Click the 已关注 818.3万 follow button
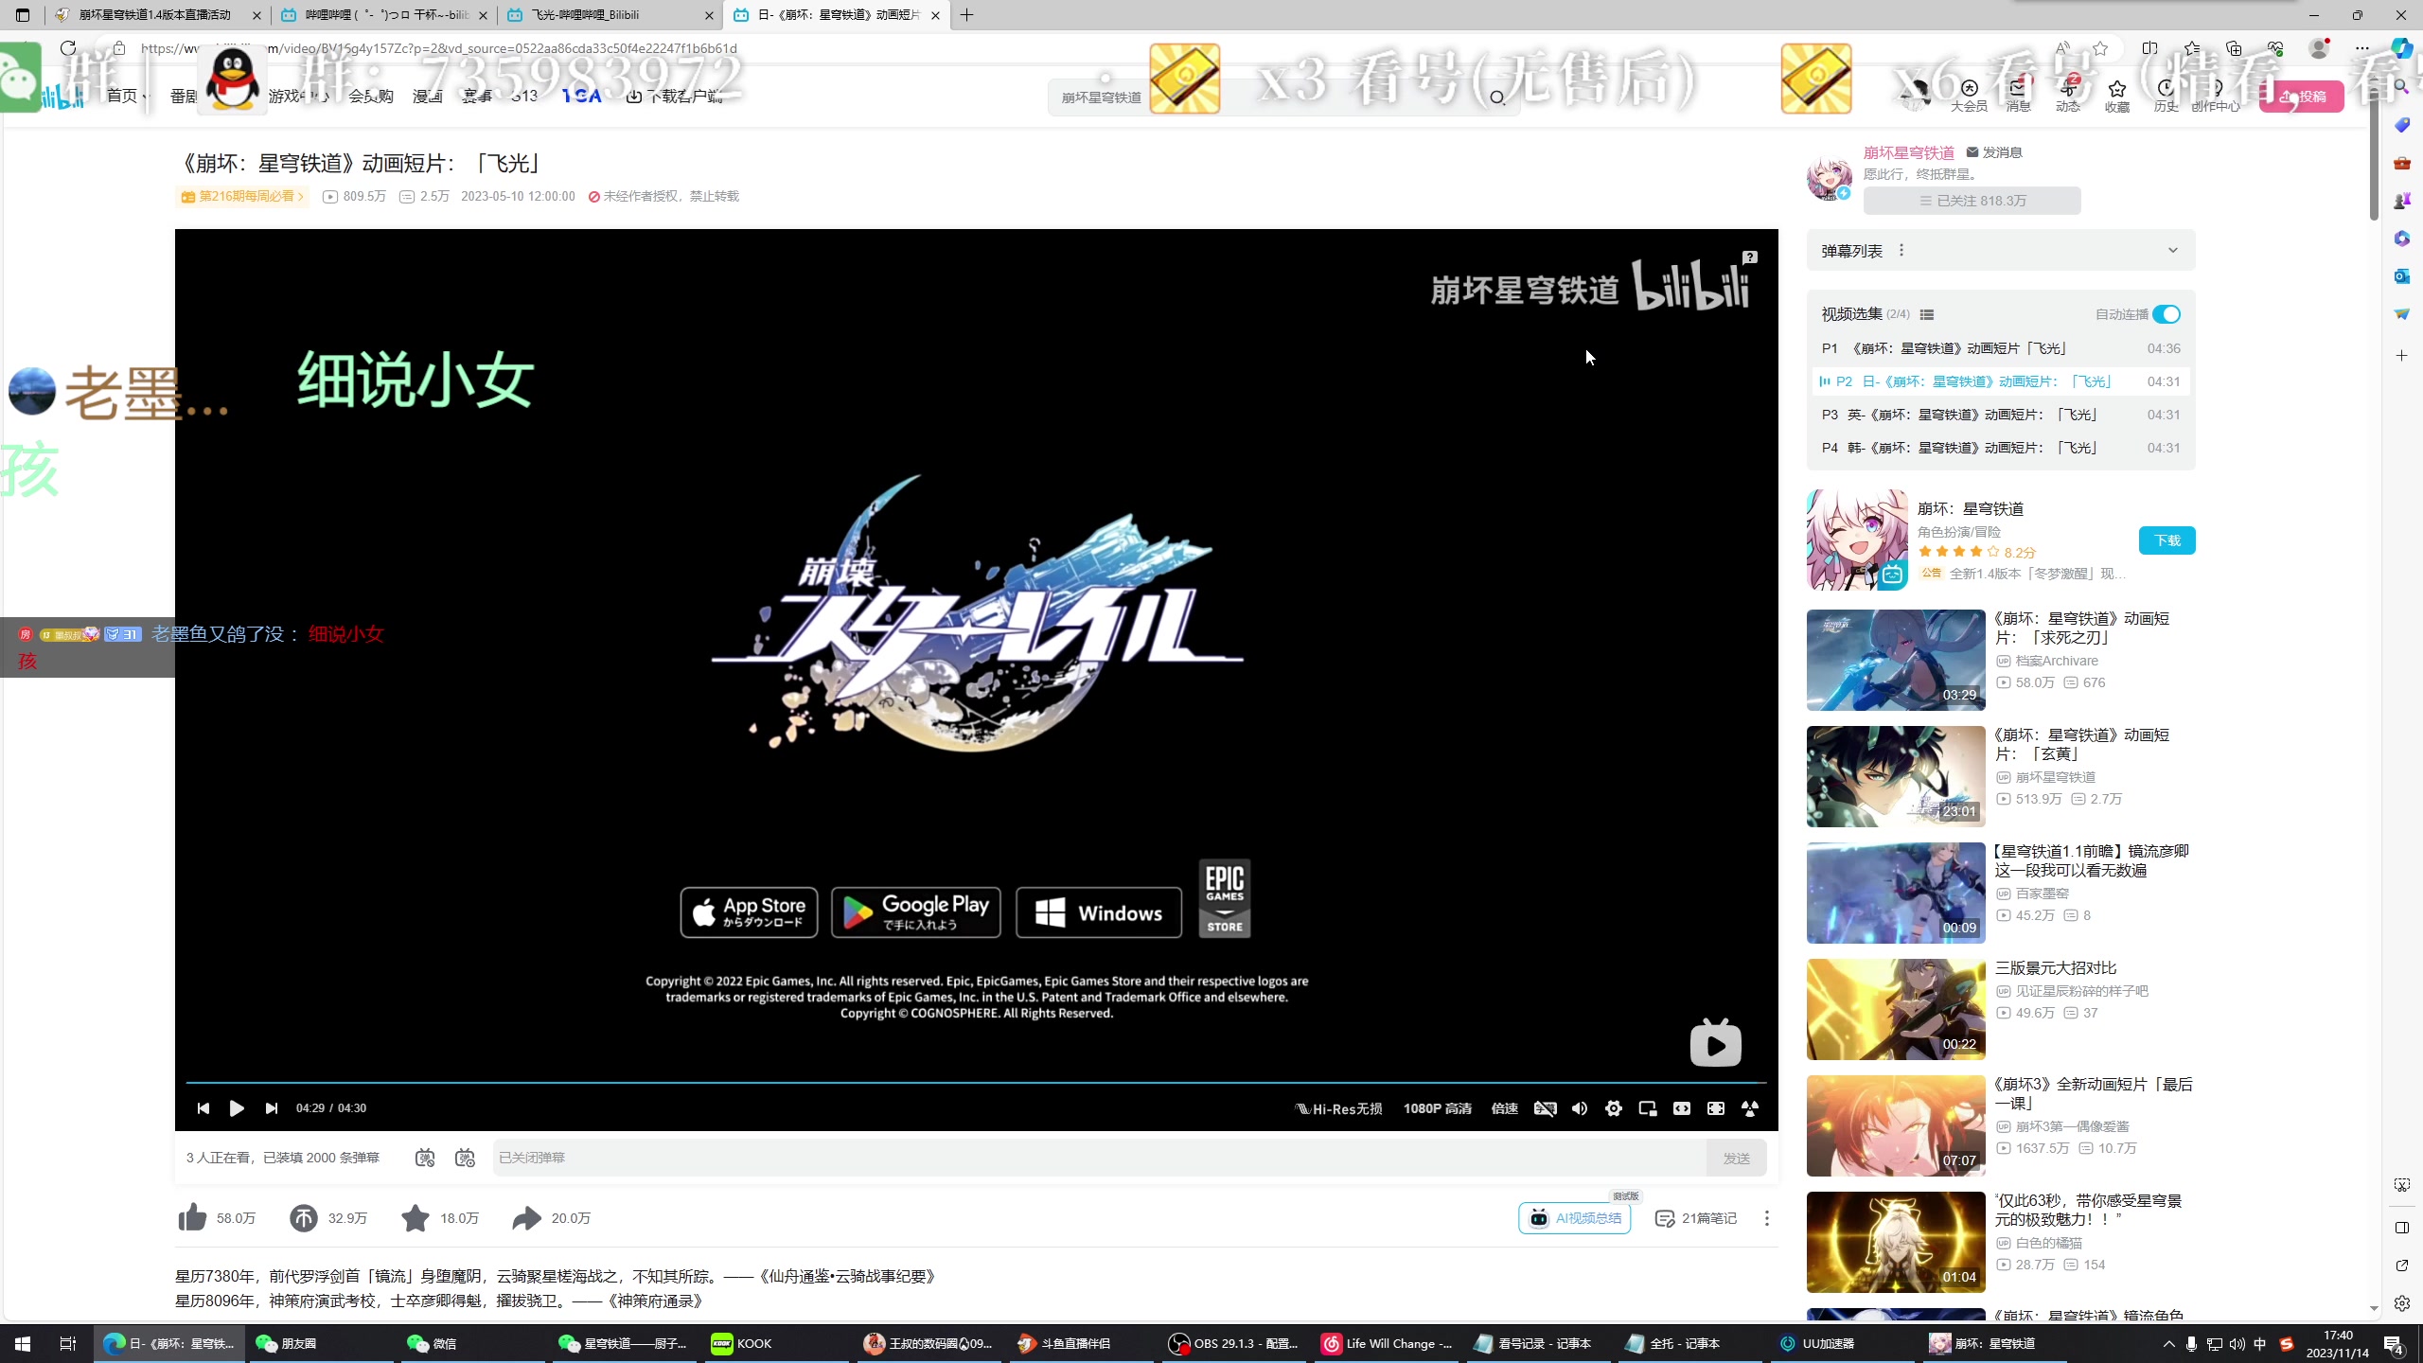Screen dimensions: 2423x1363 point(1972,201)
